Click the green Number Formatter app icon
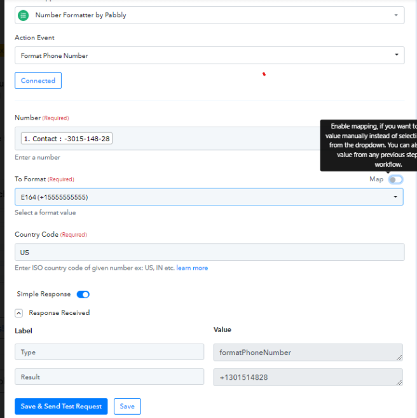This screenshot has width=417, height=418. [x=24, y=15]
